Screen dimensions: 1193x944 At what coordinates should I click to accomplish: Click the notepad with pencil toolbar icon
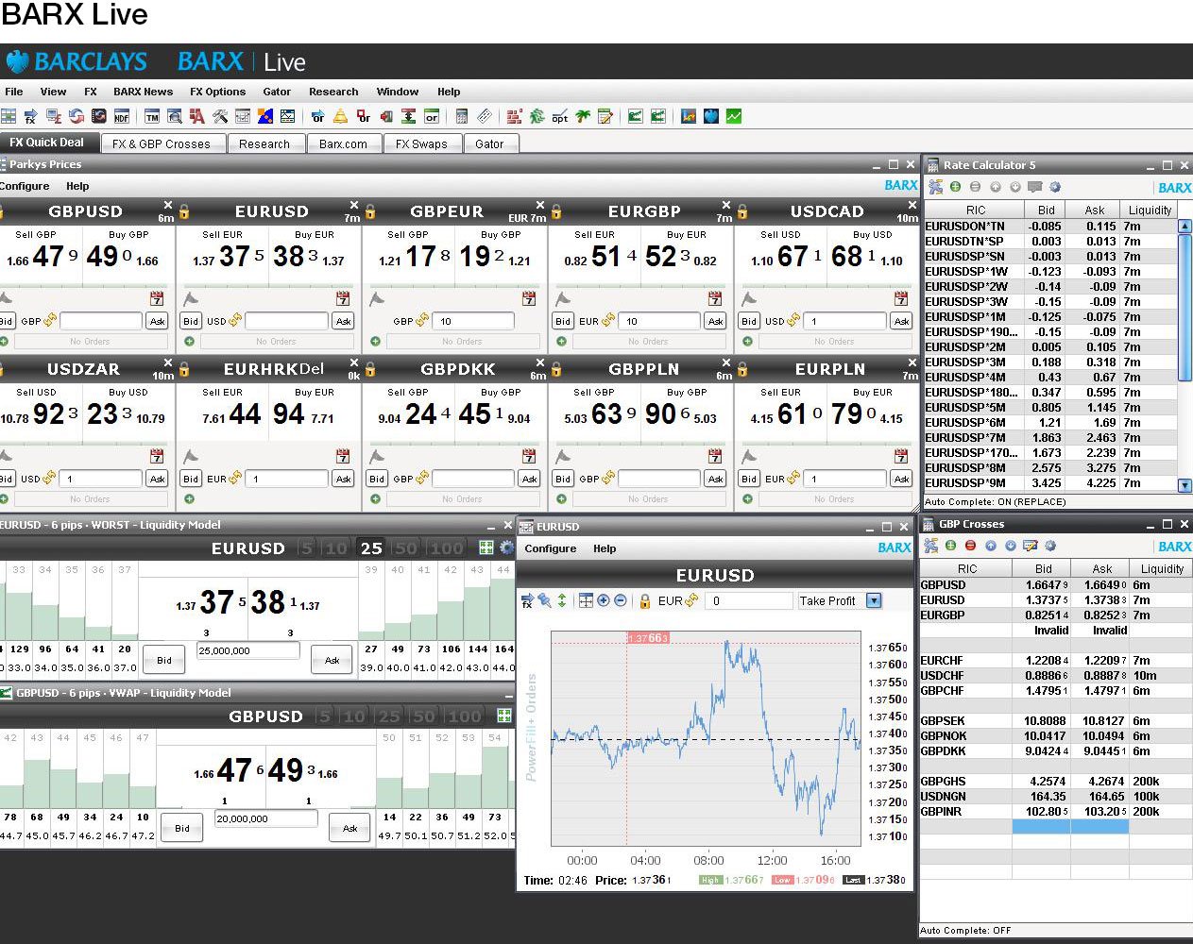605,116
